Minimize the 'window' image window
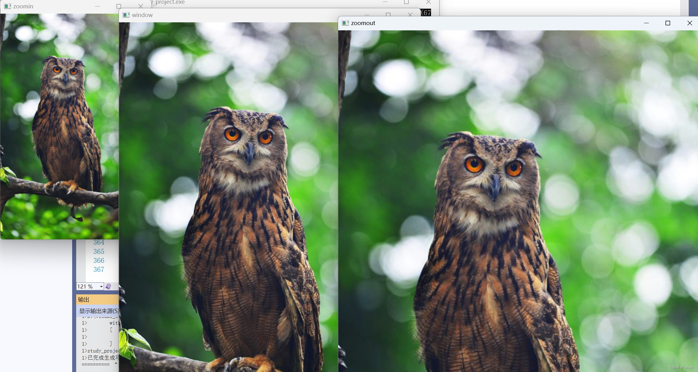 click(367, 15)
